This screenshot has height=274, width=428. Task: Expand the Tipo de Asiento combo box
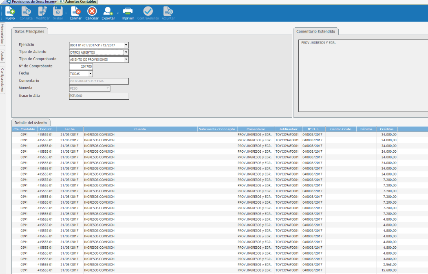click(126, 52)
